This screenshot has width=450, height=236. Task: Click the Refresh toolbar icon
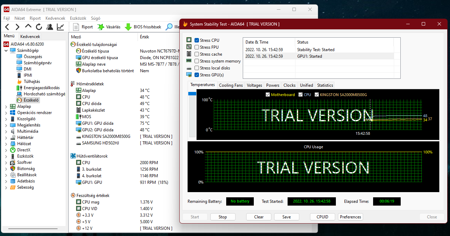[39, 27]
